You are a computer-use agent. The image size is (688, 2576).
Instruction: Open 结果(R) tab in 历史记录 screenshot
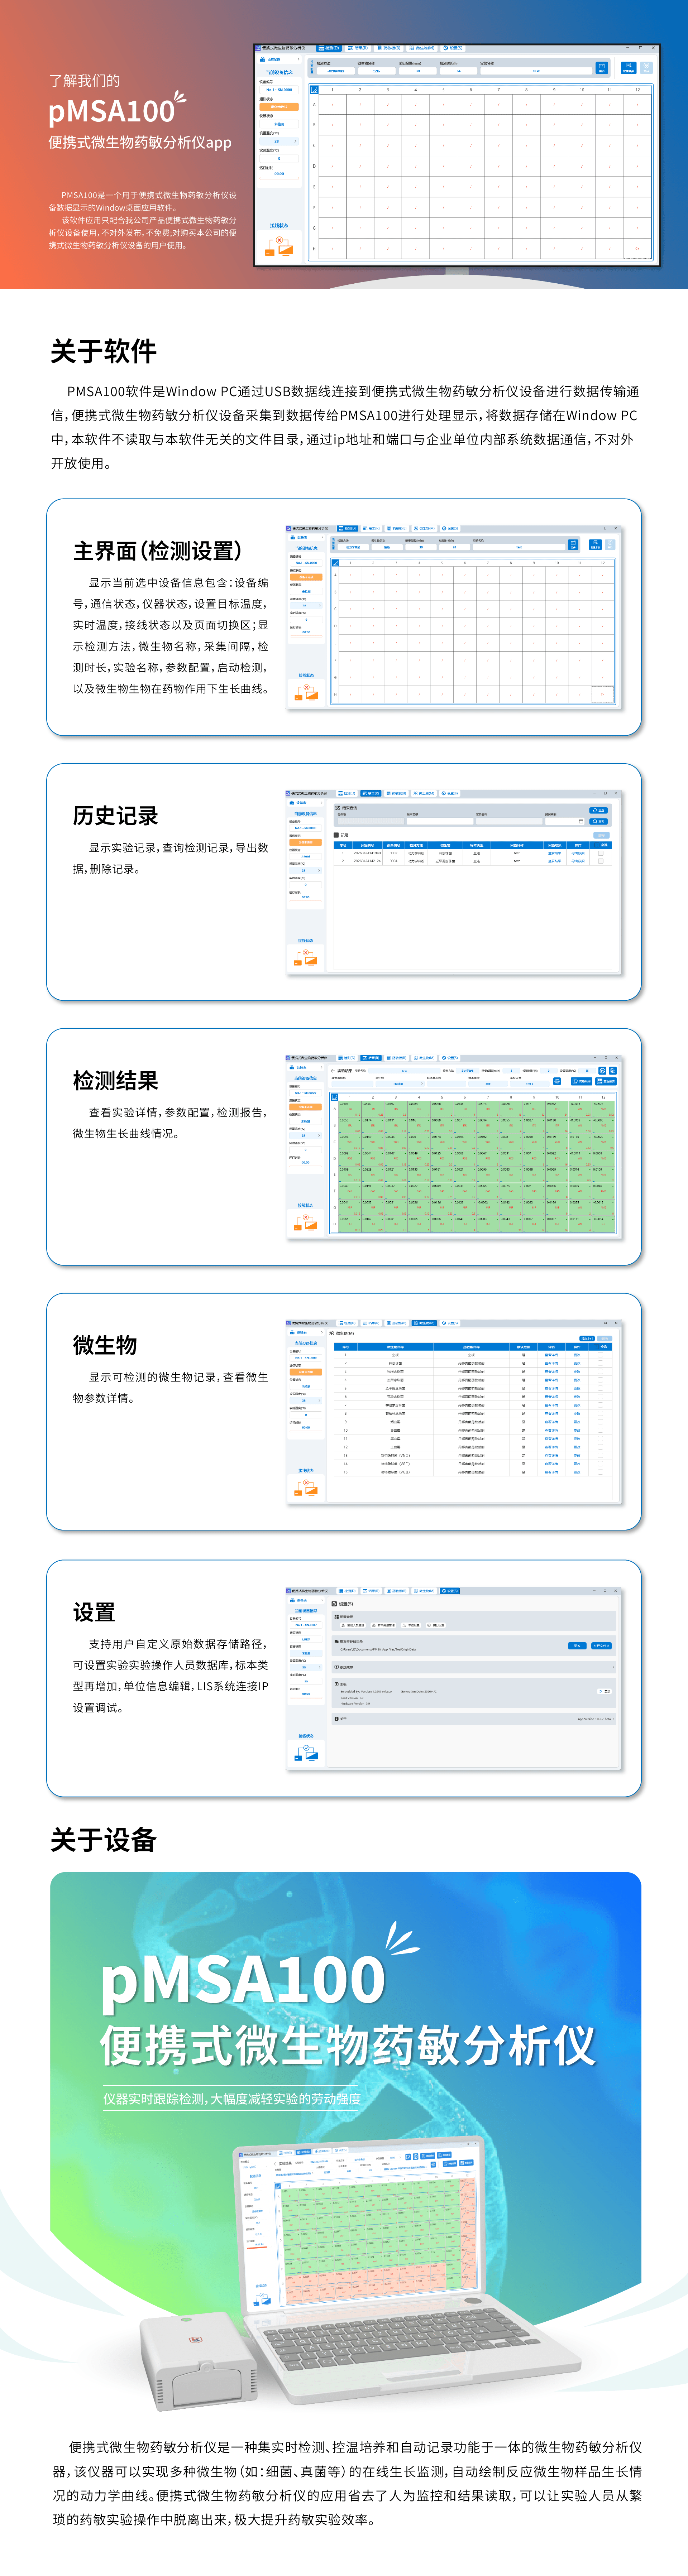tap(371, 793)
